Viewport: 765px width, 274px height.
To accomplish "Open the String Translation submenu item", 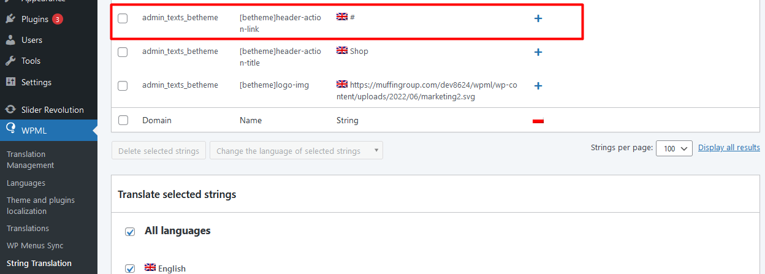I will click(39, 263).
